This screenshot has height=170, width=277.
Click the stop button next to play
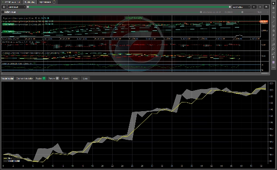pos(260,7)
